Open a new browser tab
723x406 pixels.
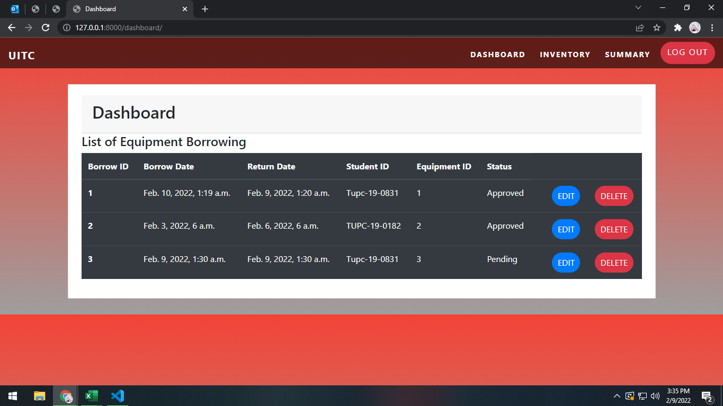click(205, 9)
